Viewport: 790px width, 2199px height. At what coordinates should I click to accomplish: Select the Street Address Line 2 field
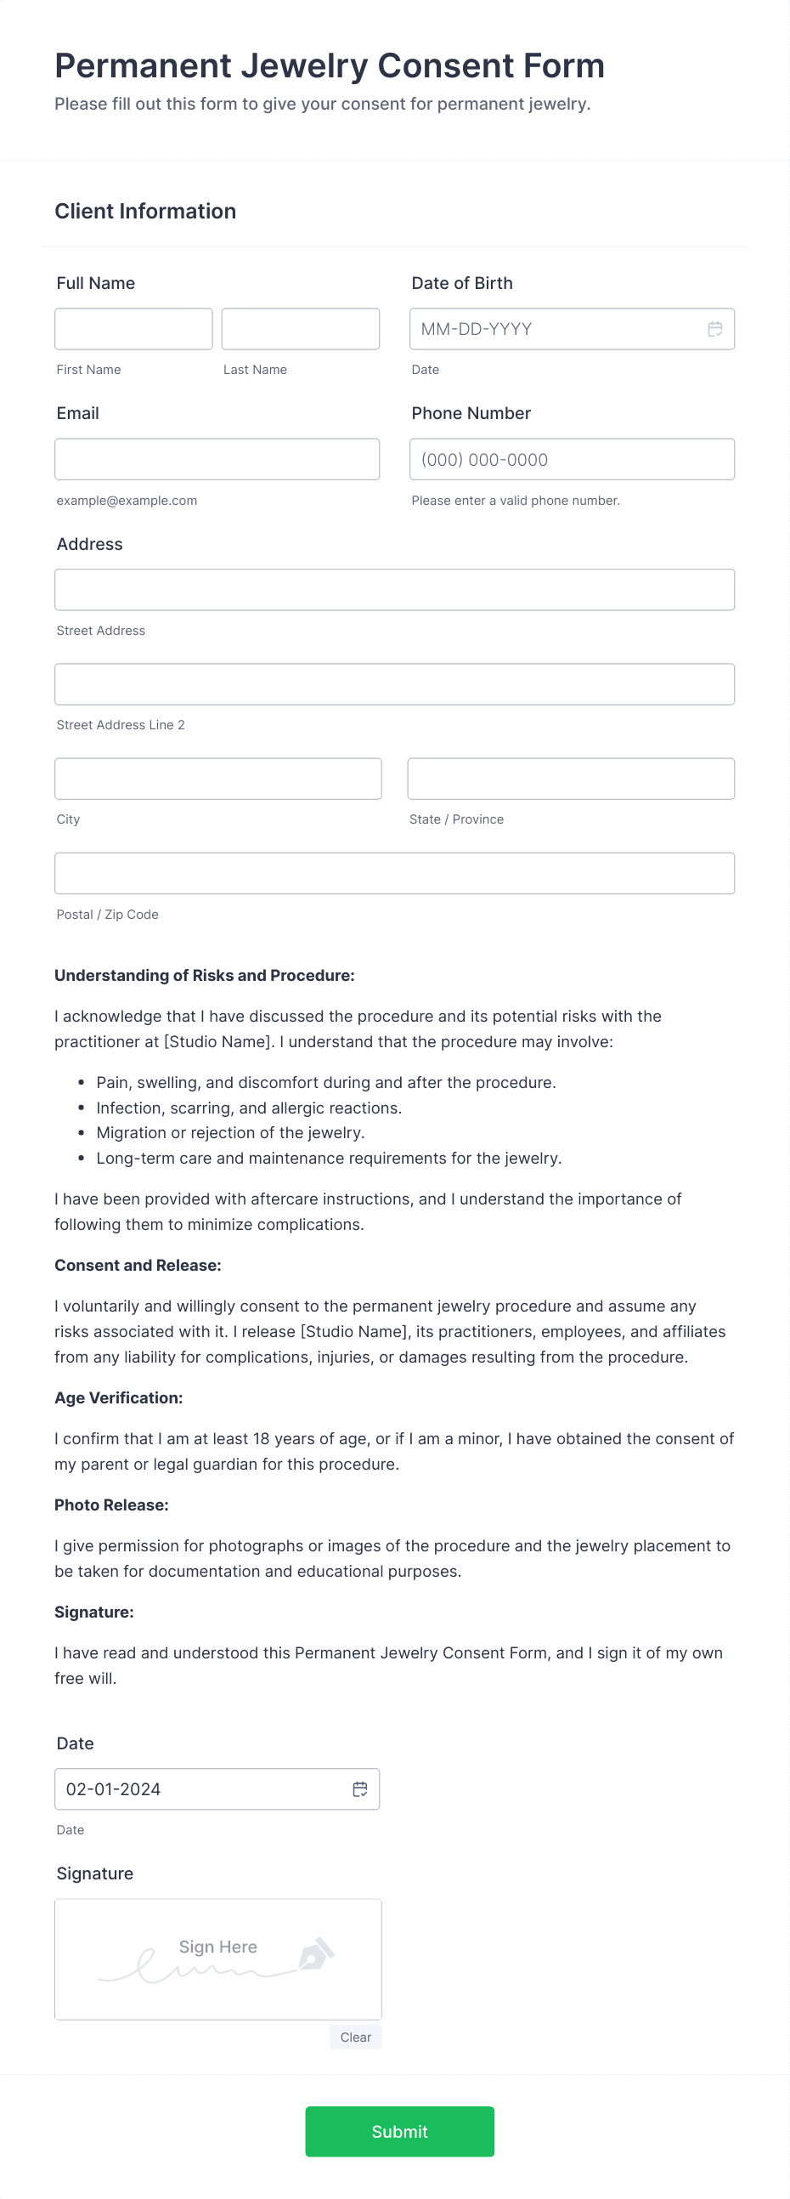394,683
